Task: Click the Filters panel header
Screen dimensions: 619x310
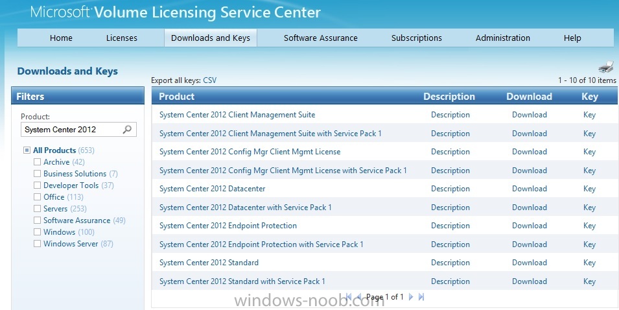Action: tap(78, 97)
